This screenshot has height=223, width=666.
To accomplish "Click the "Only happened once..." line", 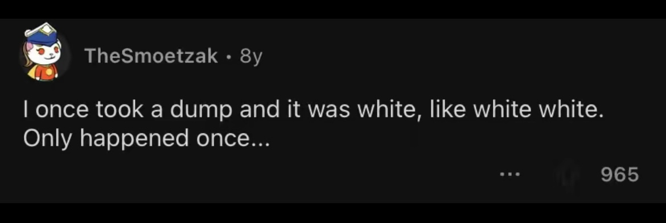I will tap(146, 139).
